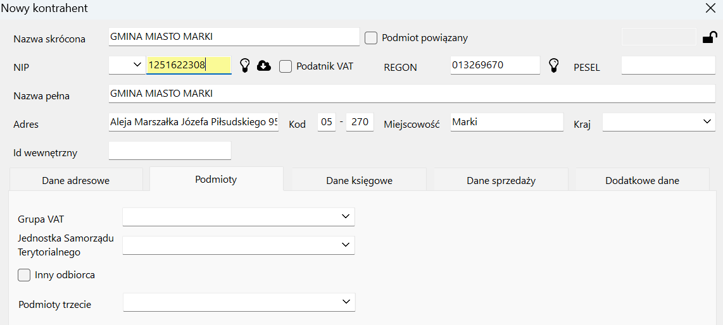Expand Jednostka Samorządu Terytorialnego dropdown
This screenshot has width=723, height=325.
[239, 245]
